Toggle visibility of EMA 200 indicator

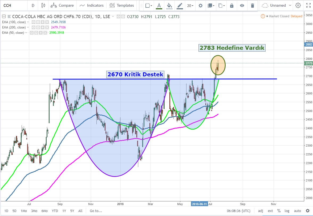point(34,27)
